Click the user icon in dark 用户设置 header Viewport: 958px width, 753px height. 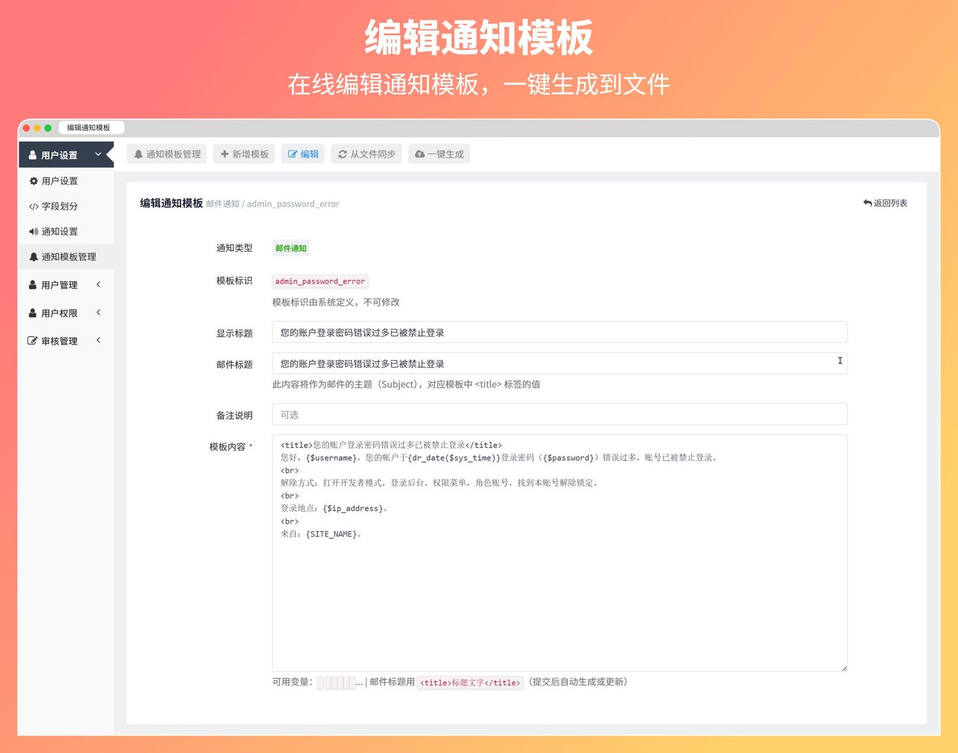[33, 155]
